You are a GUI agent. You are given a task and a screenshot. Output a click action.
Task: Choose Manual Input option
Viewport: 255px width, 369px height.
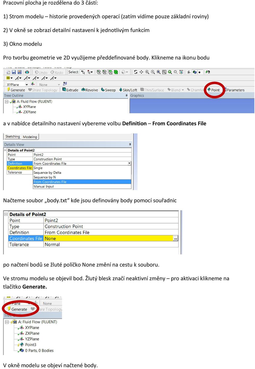pos(82,187)
